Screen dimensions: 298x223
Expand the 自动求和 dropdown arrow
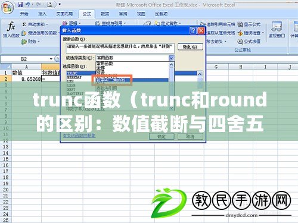(x=47, y=24)
